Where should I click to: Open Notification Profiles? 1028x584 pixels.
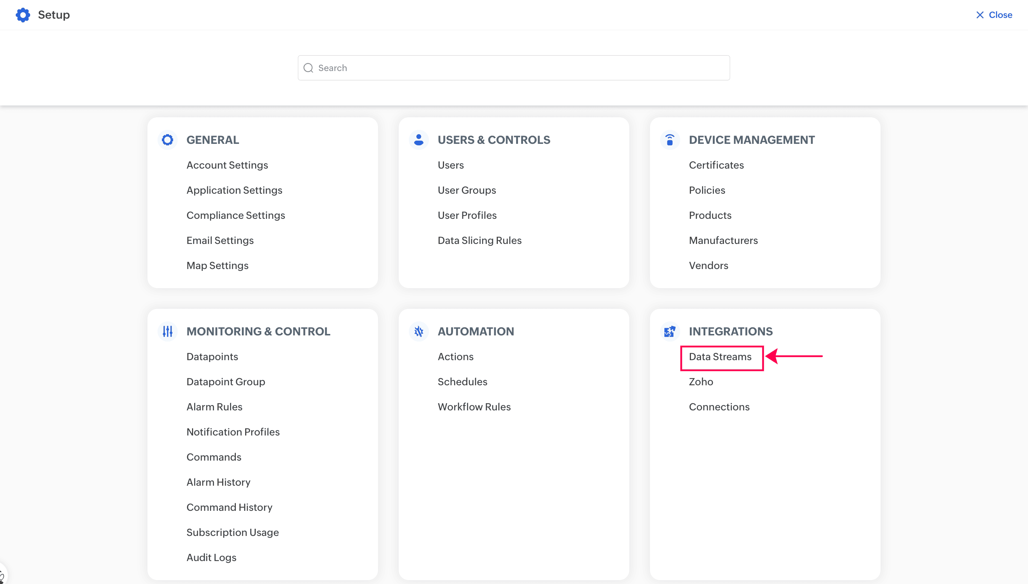pos(233,432)
